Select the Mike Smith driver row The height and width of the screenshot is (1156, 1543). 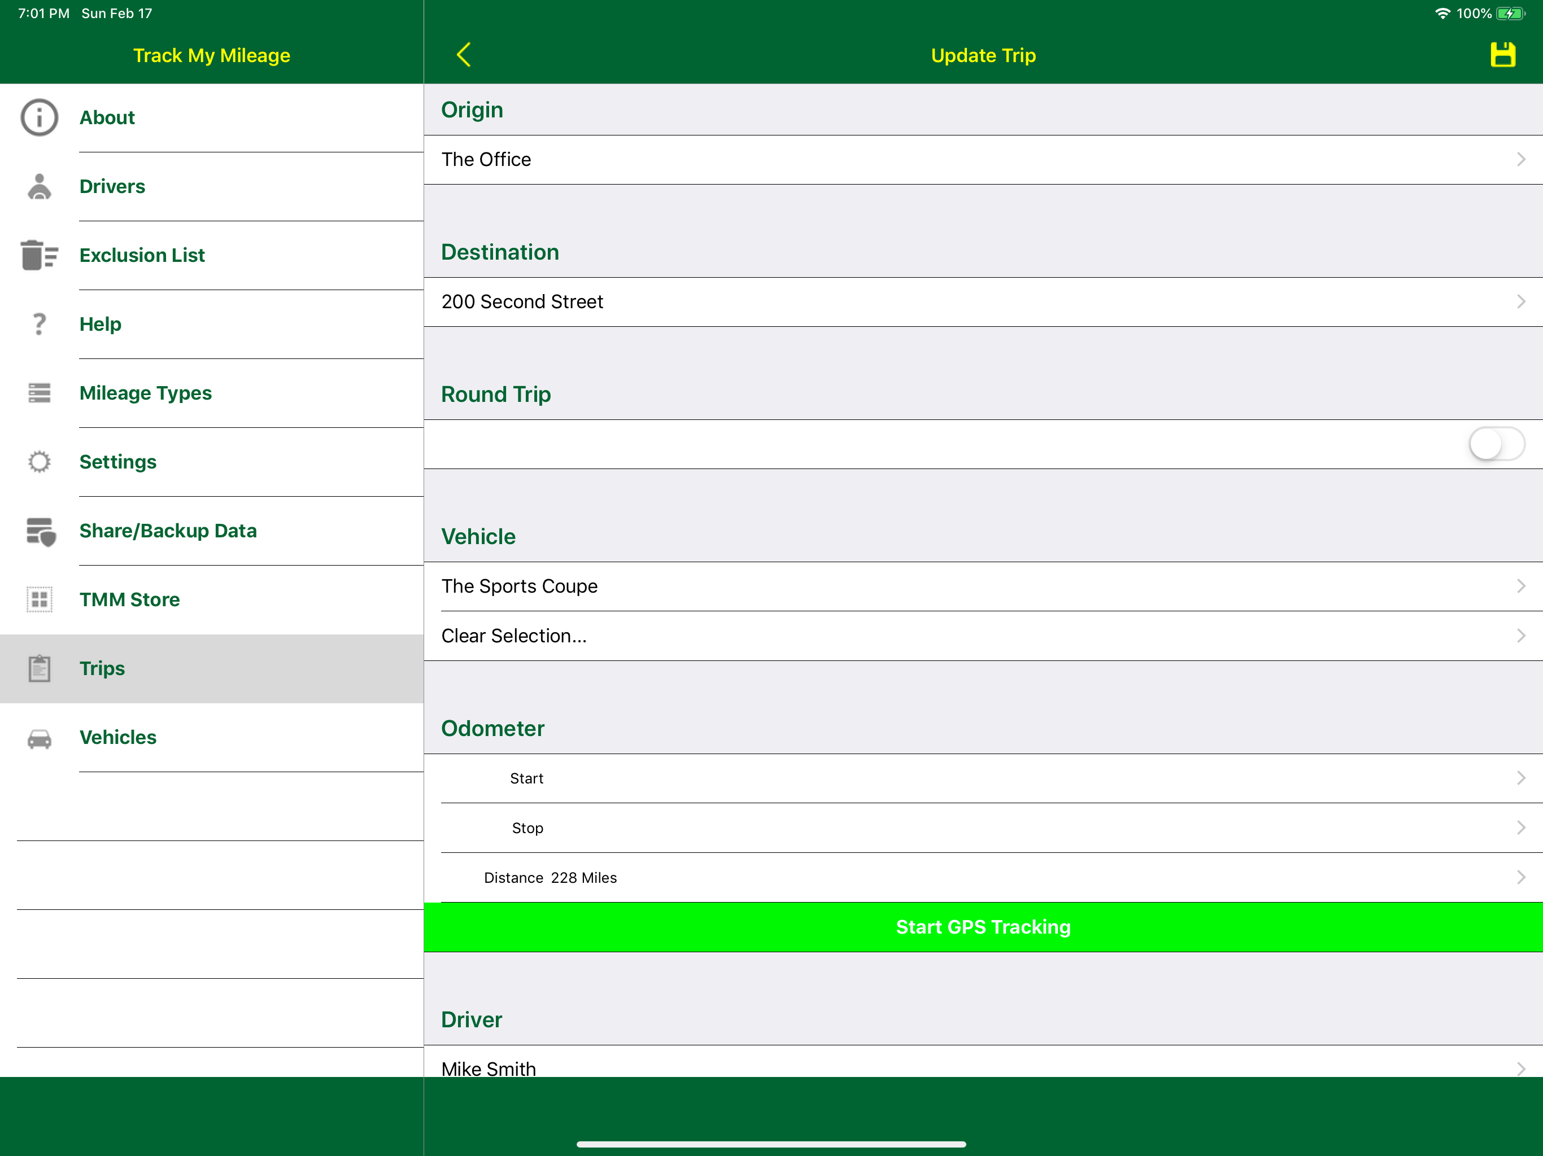coord(983,1061)
